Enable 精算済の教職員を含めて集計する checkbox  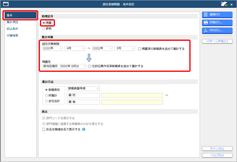pyautogui.click(x=140, y=49)
